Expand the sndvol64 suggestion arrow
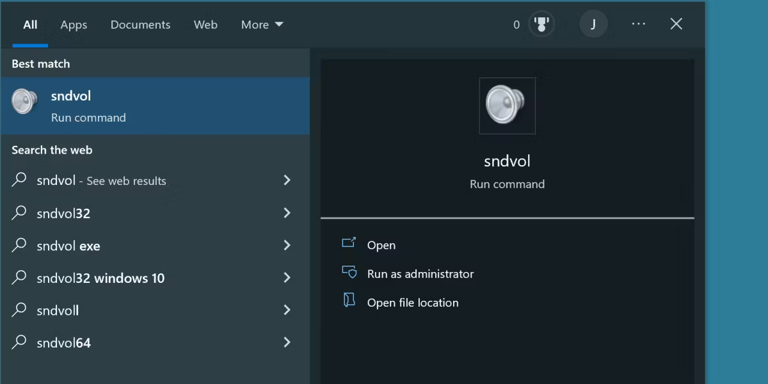The width and height of the screenshot is (768, 384). coord(287,342)
